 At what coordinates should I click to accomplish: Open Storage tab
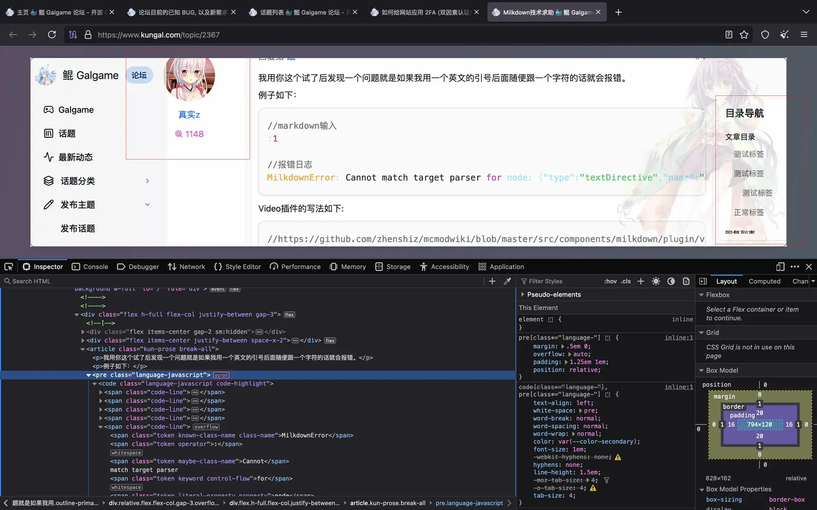pyautogui.click(x=392, y=267)
